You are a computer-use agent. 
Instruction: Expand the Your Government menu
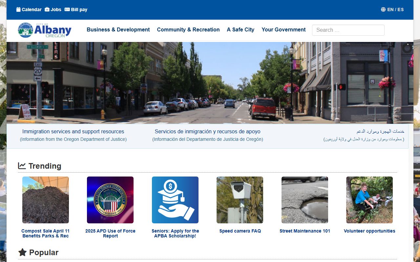click(283, 29)
